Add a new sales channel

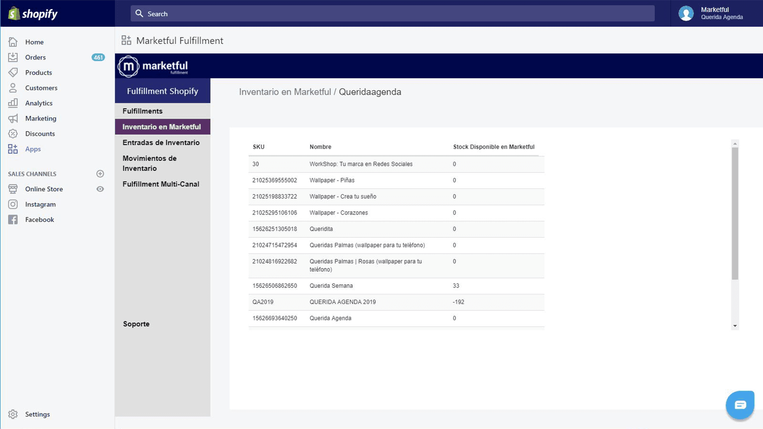100,174
